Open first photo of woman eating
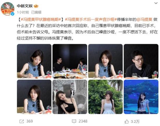Screen dimensions: 160x126 (x=34, y=61)
